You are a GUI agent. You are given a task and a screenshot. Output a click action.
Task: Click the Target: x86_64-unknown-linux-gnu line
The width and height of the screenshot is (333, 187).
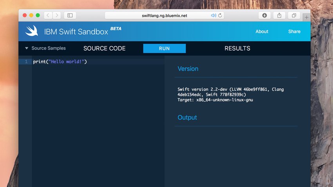point(215,100)
